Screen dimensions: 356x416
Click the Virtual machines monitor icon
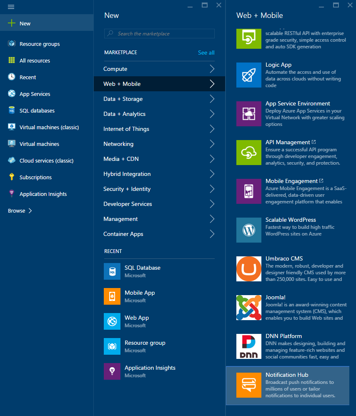(12, 143)
